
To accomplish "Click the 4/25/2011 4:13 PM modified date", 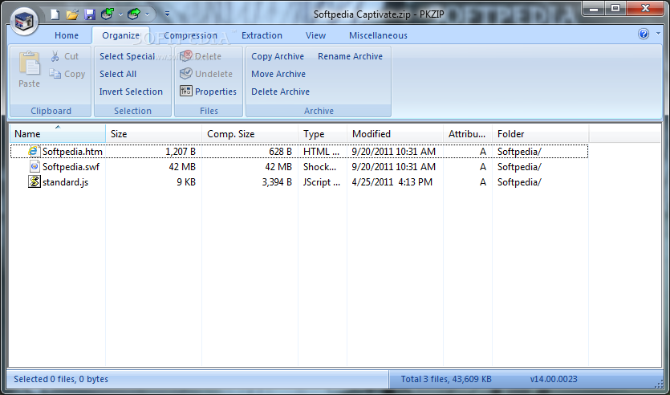I will (392, 182).
